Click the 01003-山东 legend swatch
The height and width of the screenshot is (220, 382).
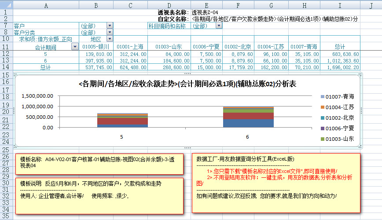(x=323, y=139)
